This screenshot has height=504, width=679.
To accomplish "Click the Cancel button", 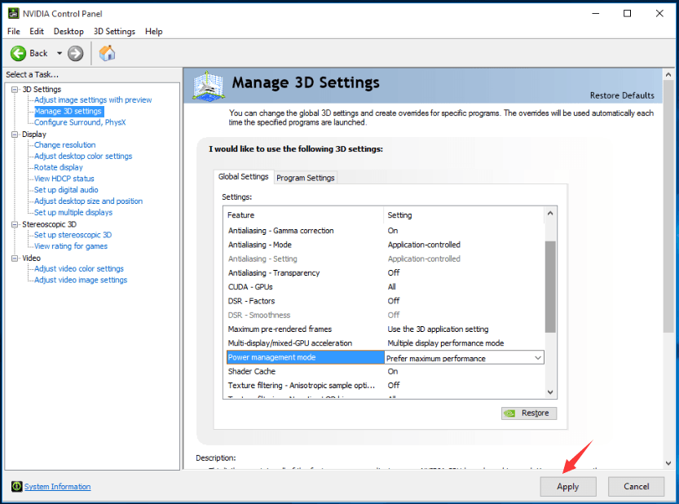I will coord(636,486).
